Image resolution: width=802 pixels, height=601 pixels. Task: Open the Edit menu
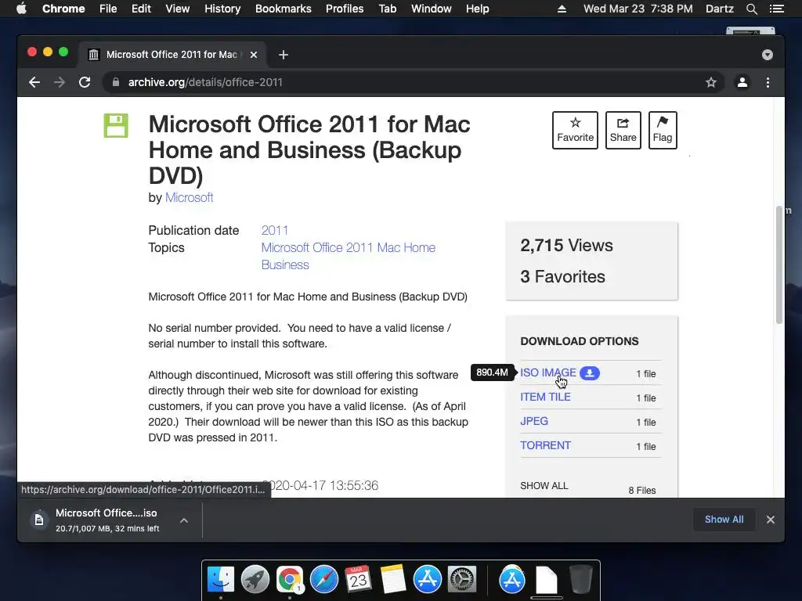pos(141,9)
